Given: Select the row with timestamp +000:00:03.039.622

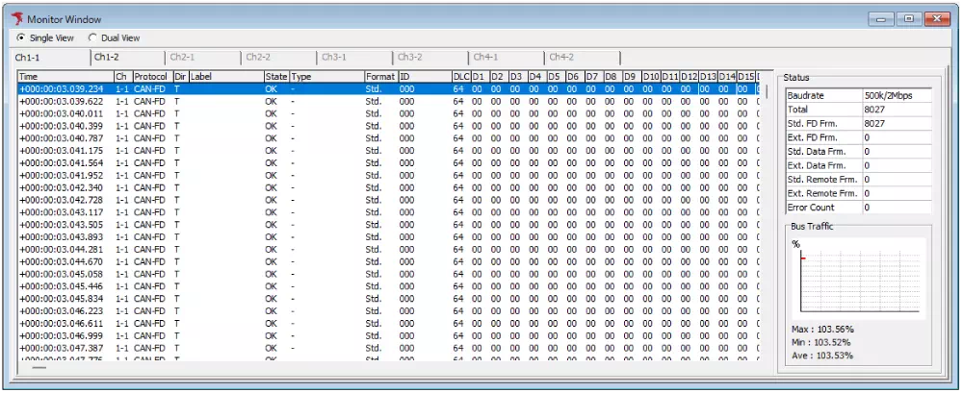Looking at the screenshot, I should click(61, 101).
